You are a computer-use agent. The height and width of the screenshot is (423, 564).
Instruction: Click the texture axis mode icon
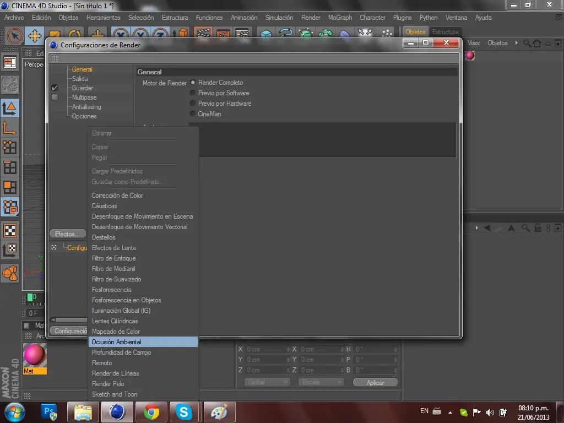coord(10,250)
